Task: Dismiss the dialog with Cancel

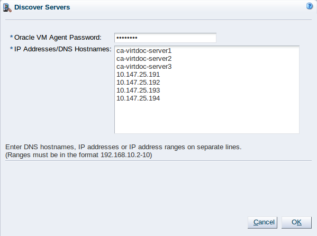Action: pos(262,222)
